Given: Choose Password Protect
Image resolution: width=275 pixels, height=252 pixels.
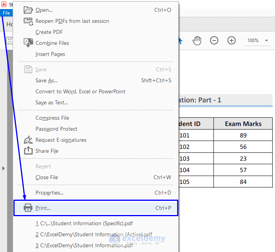Looking at the screenshot, I should [96, 129].
